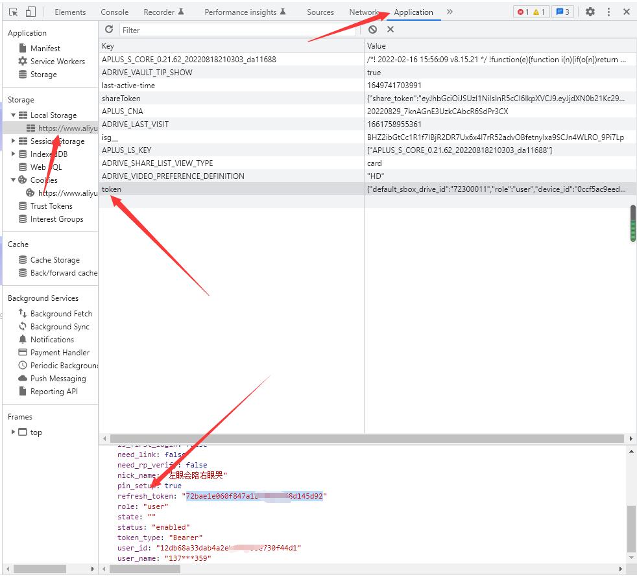Switch to the Sources tab
This screenshot has height=579, width=637.
point(320,12)
